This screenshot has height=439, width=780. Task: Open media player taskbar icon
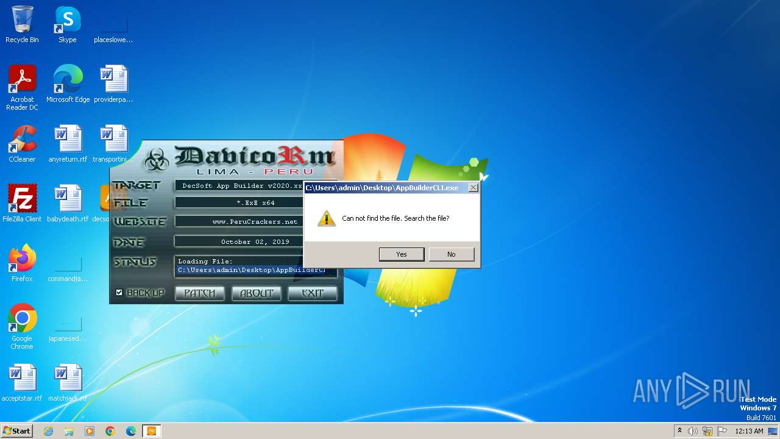tap(90, 431)
